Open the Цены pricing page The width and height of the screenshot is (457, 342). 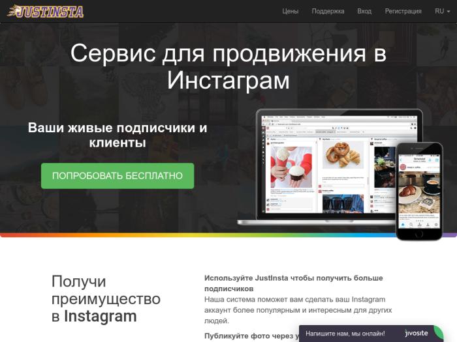click(291, 11)
